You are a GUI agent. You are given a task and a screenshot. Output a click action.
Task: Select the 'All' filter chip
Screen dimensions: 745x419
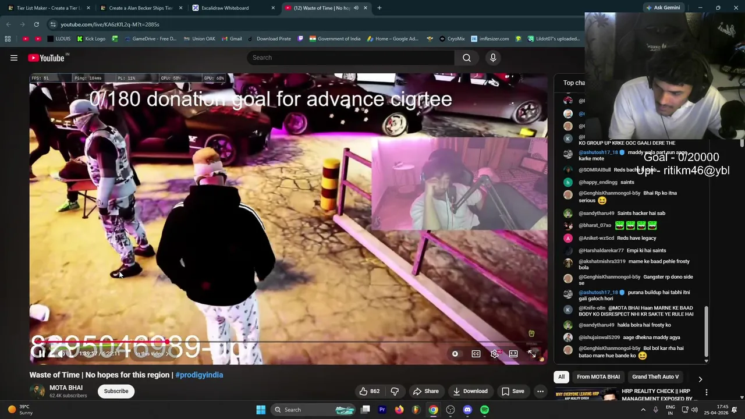561,377
